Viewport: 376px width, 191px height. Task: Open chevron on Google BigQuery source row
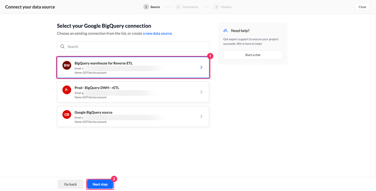201,117
